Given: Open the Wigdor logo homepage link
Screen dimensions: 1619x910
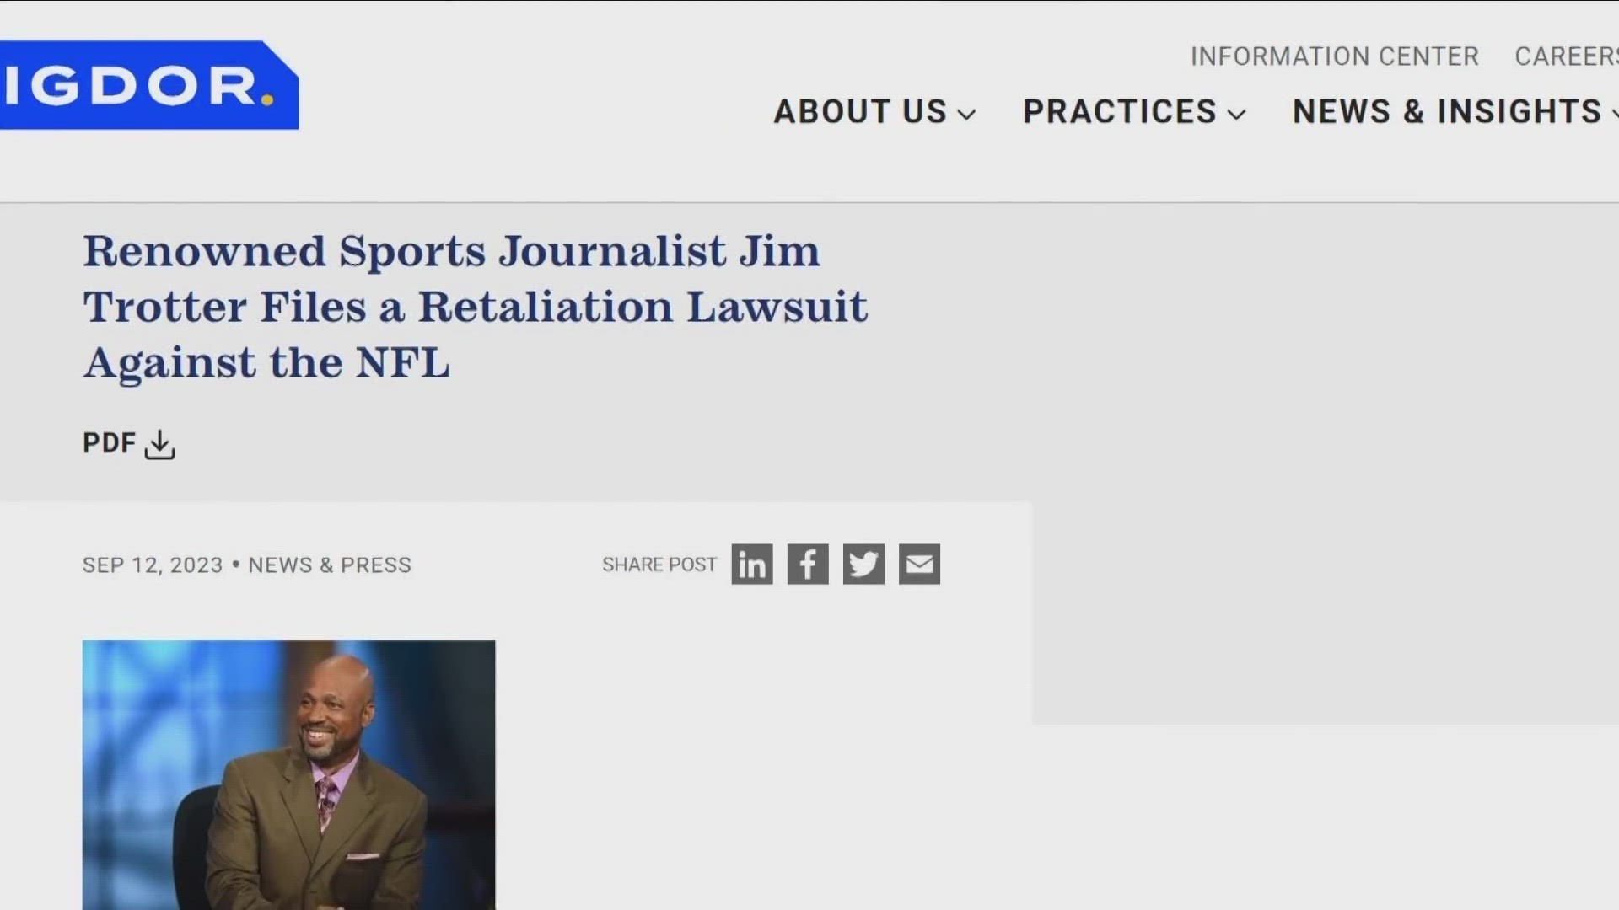Looking at the screenshot, I should pyautogui.click(x=148, y=85).
